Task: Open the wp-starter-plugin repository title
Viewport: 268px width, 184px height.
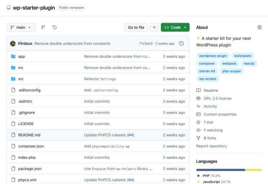Action: 34,8
